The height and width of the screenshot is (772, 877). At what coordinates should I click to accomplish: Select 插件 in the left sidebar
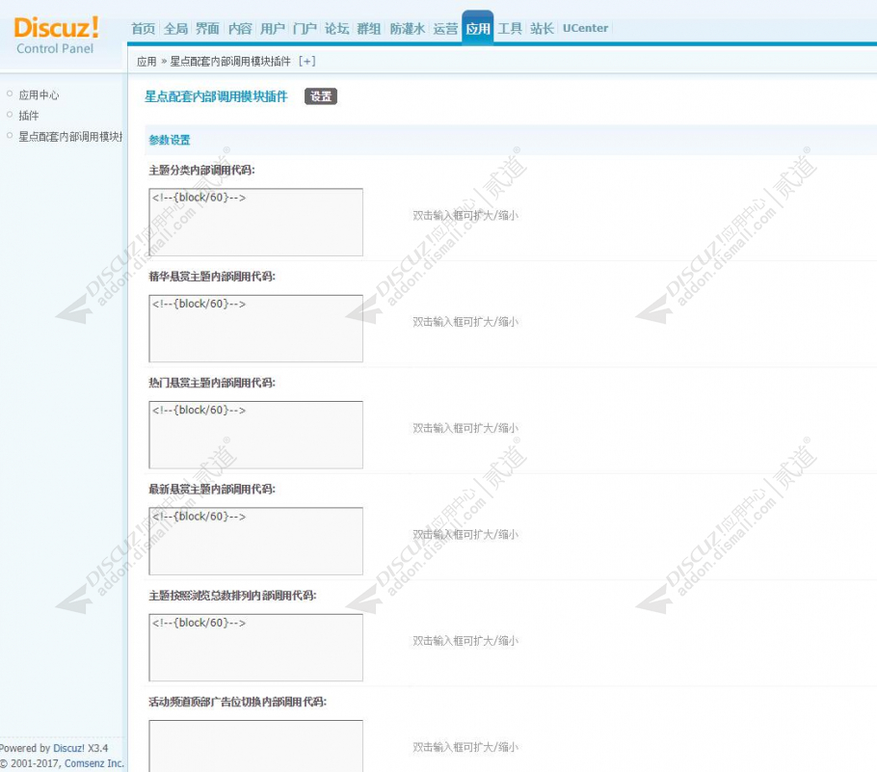29,116
